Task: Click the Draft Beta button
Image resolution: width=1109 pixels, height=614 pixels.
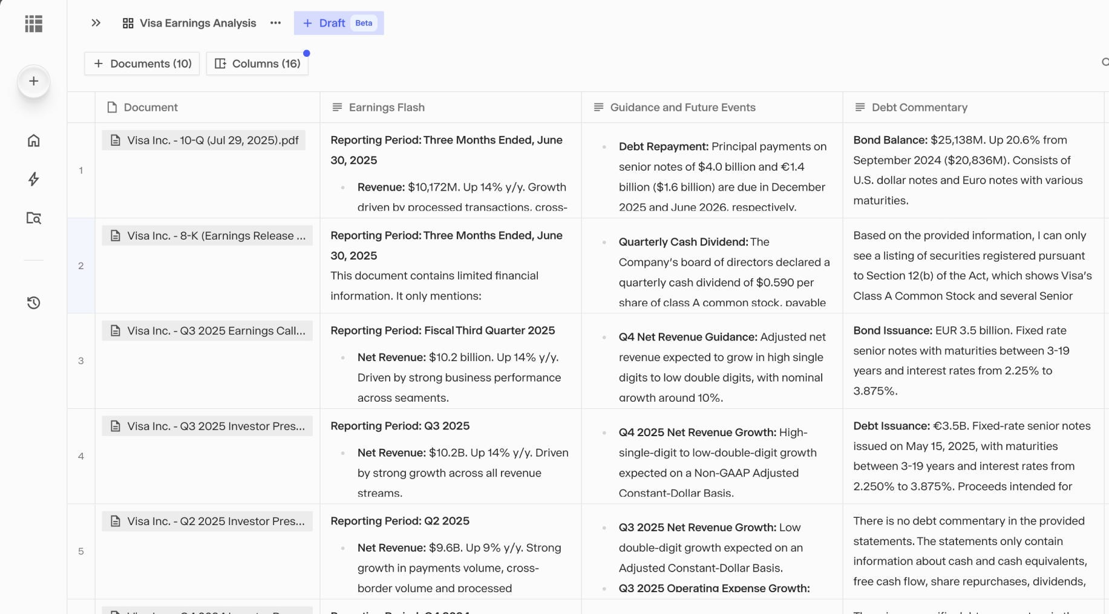Action: pyautogui.click(x=339, y=23)
